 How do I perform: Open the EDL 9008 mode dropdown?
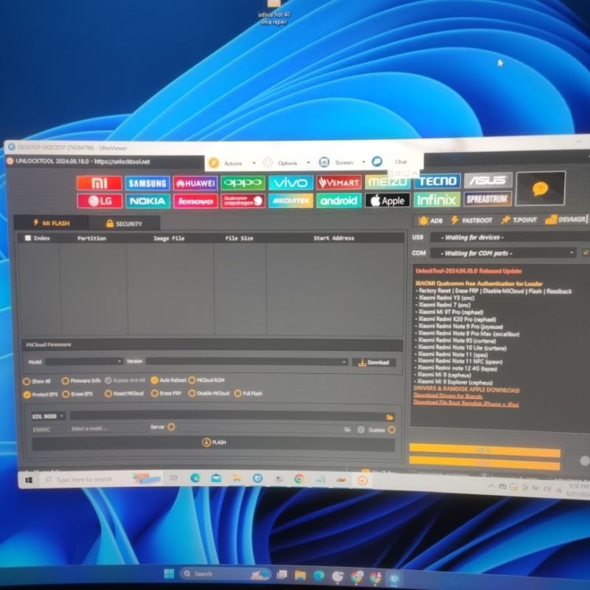click(x=48, y=416)
